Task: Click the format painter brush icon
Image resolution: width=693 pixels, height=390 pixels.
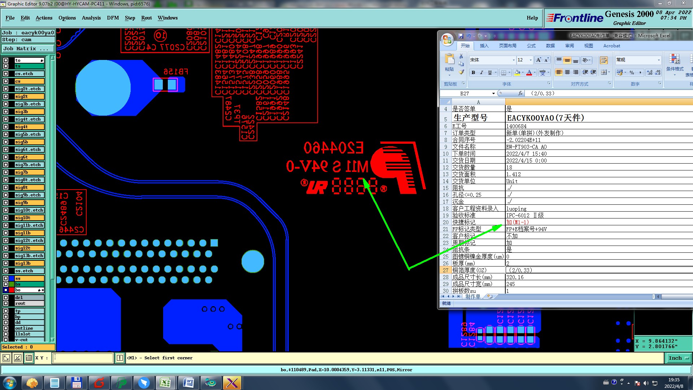Action: tap(461, 72)
